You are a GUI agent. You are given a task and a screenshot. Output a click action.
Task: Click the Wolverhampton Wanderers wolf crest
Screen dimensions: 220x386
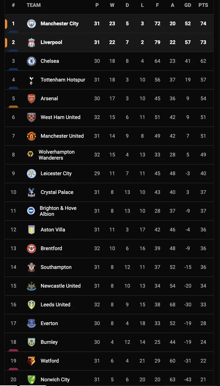click(x=30, y=154)
